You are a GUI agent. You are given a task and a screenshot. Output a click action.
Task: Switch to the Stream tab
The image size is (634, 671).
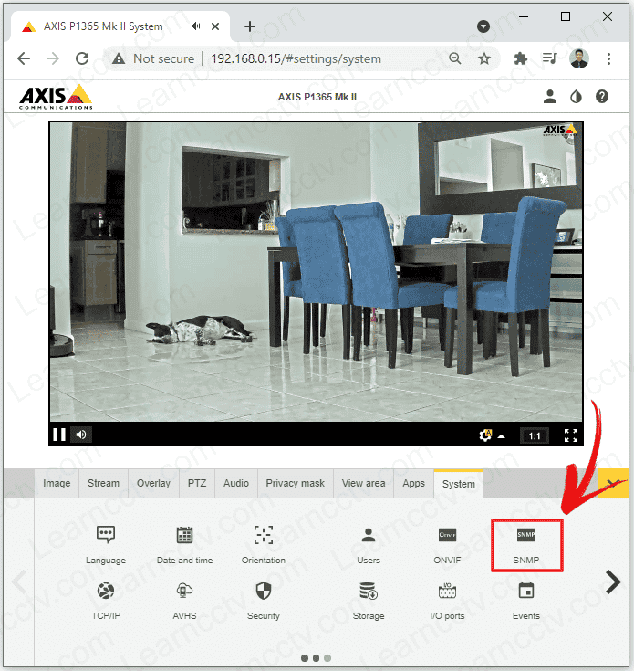[103, 483]
